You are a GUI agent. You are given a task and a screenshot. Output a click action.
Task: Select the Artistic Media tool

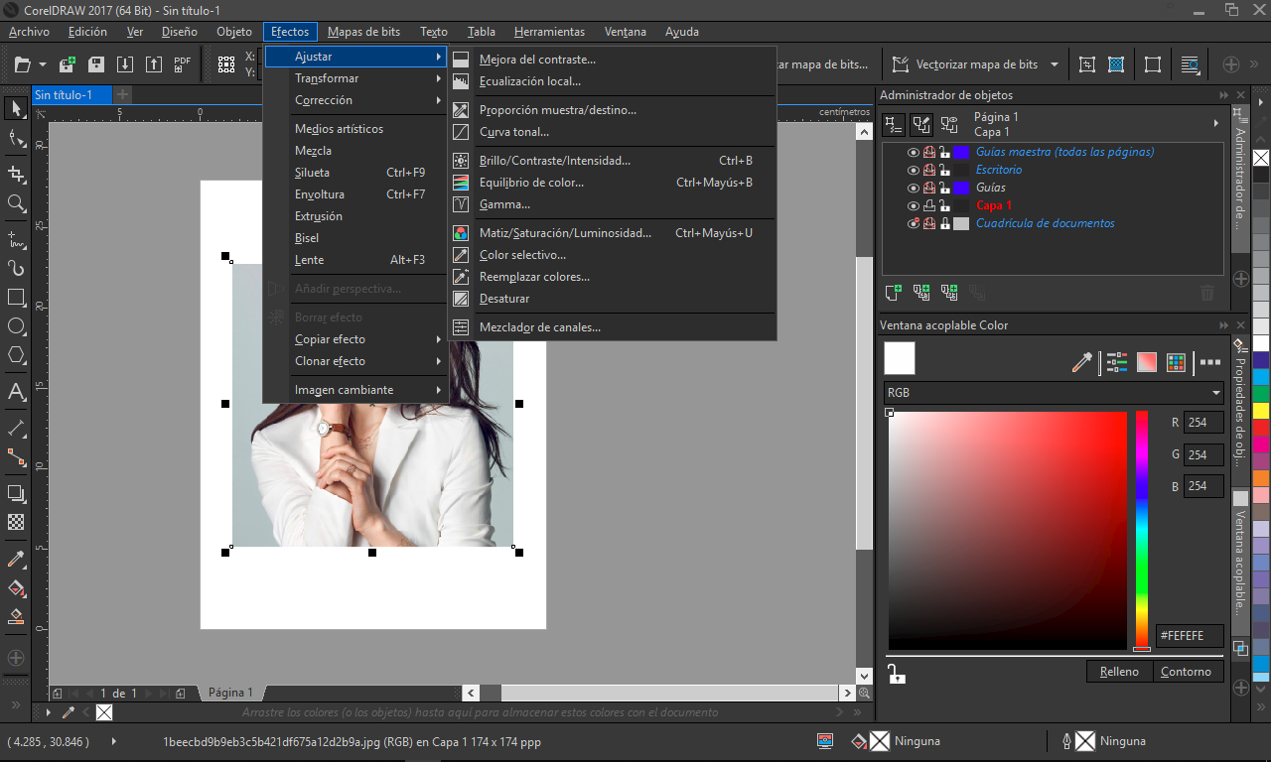coord(16,268)
